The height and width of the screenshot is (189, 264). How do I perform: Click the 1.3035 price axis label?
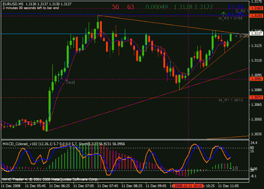click(x=256, y=134)
